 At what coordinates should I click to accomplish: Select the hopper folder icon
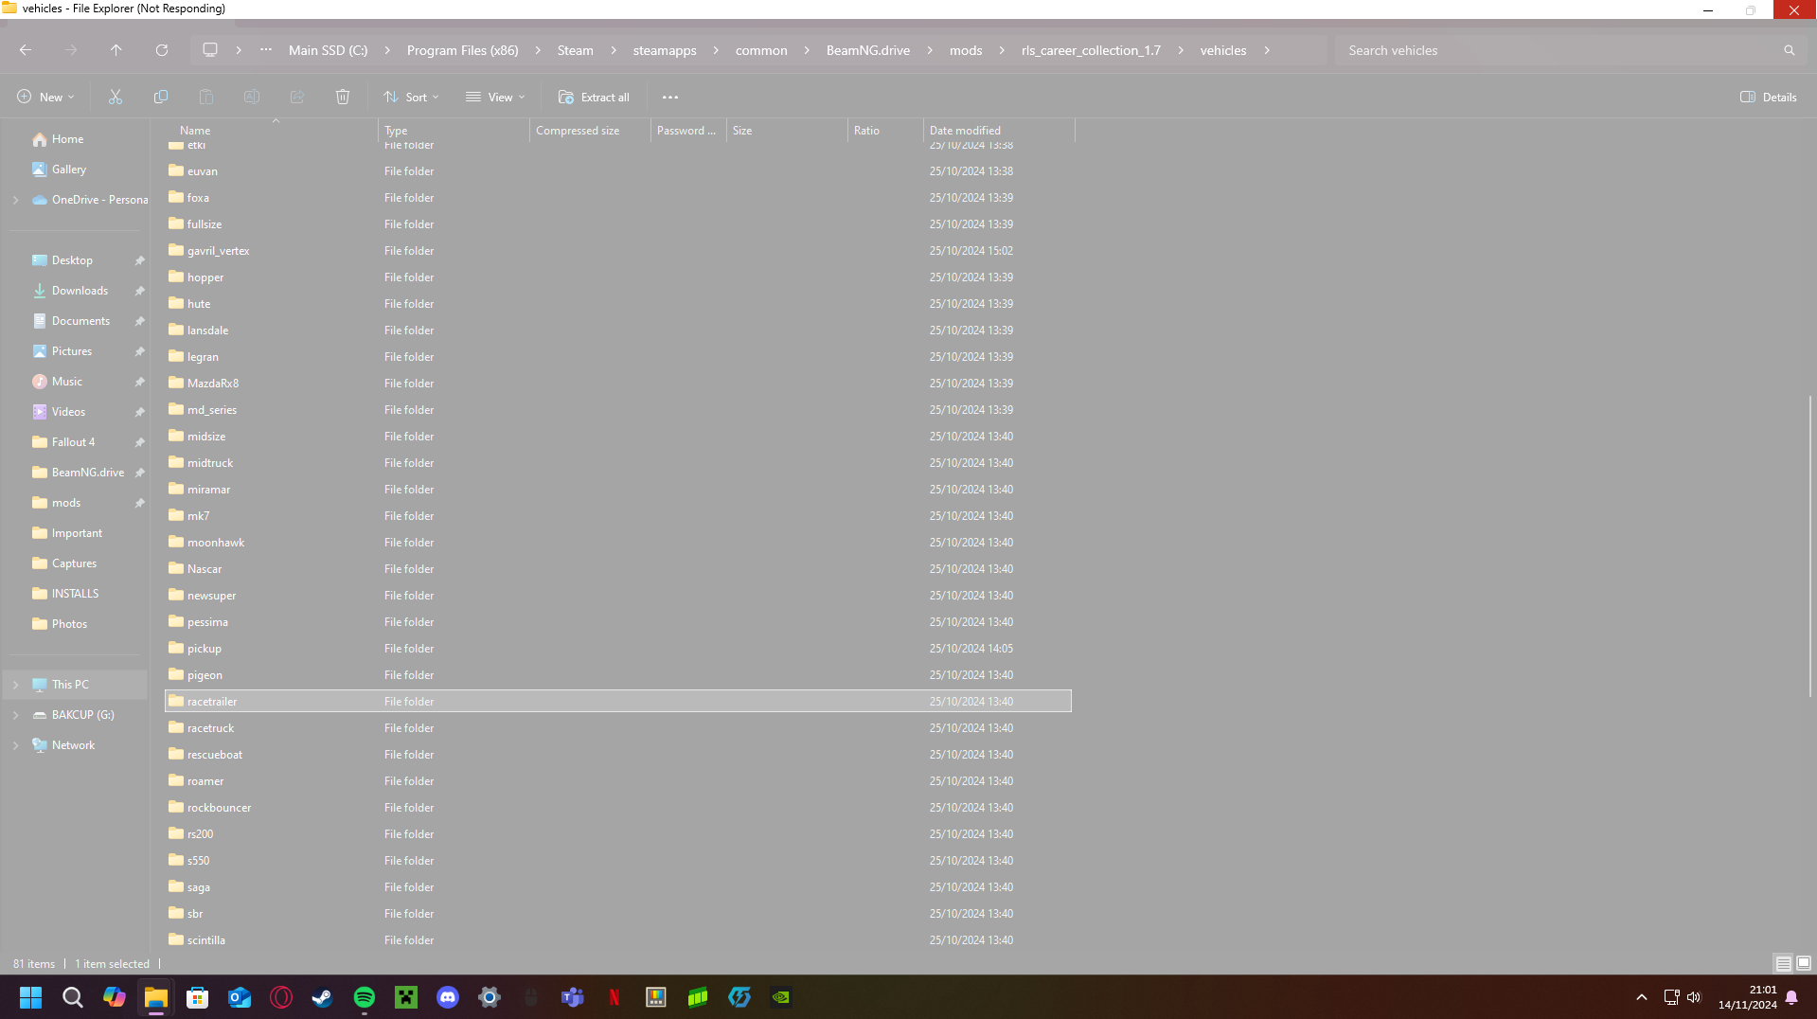pyautogui.click(x=176, y=277)
